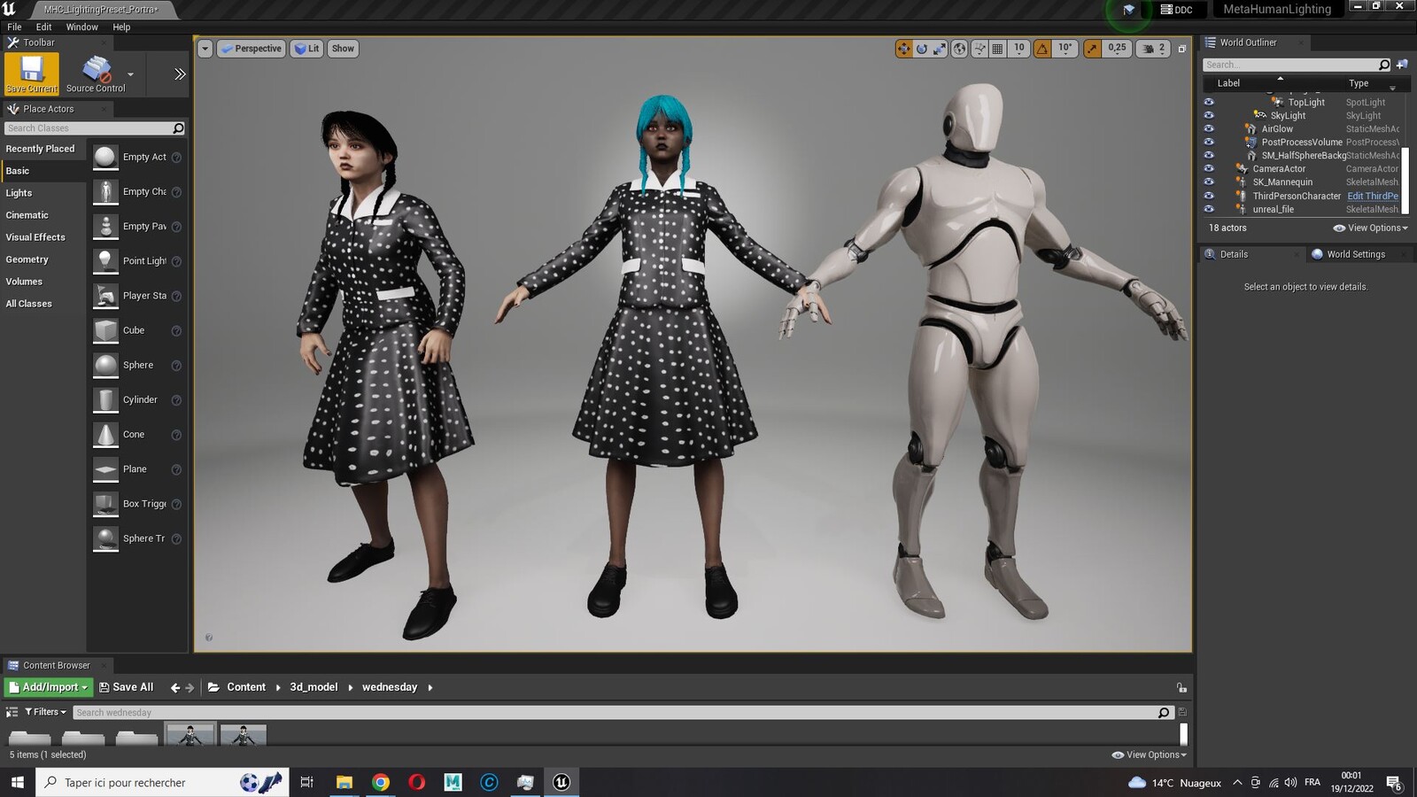The image size is (1417, 797).
Task: Hide the unreal_file actor
Action: click(x=1209, y=209)
